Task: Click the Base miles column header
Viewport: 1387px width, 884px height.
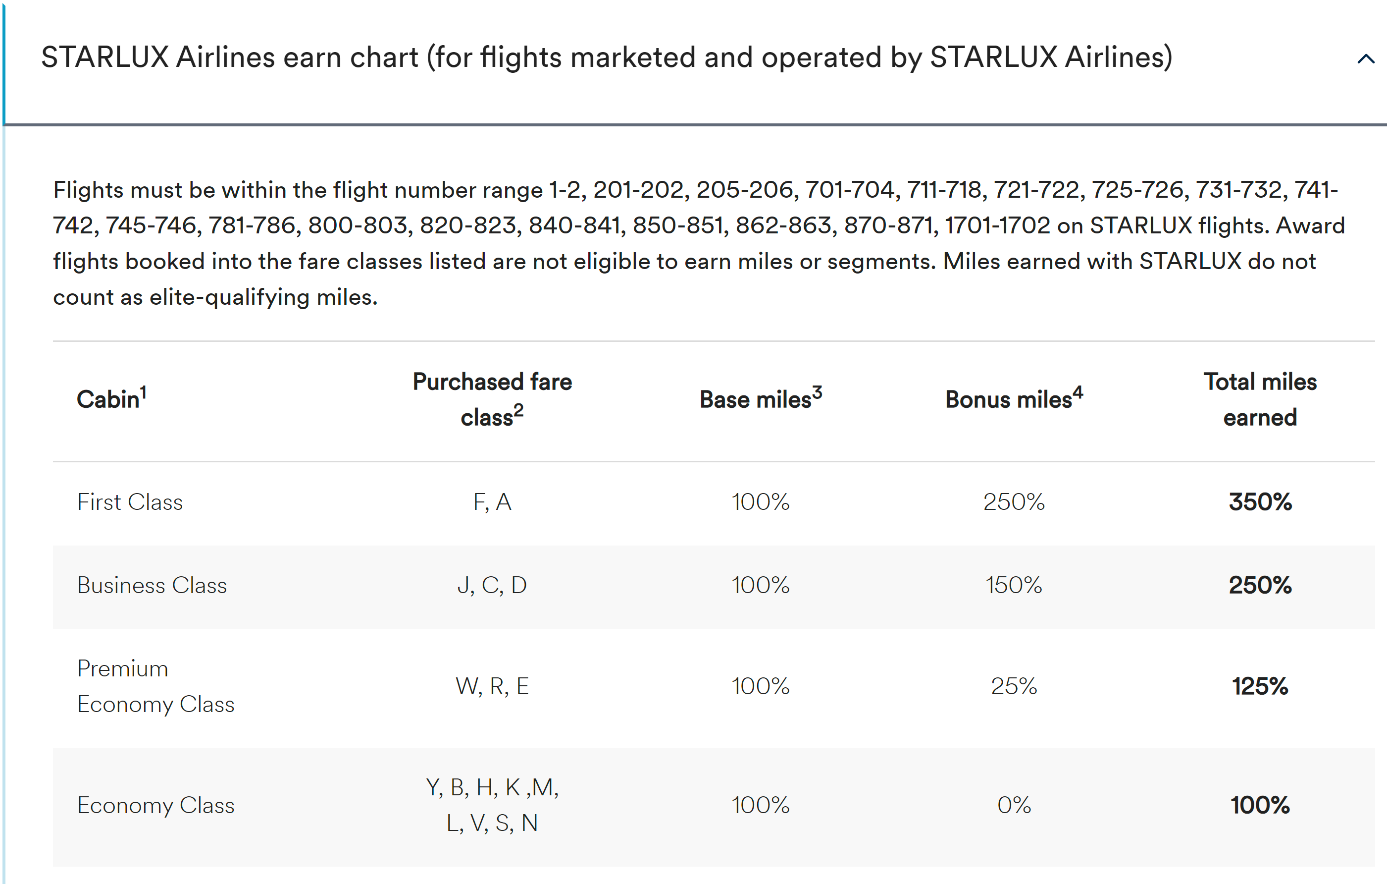Action: [x=760, y=398]
